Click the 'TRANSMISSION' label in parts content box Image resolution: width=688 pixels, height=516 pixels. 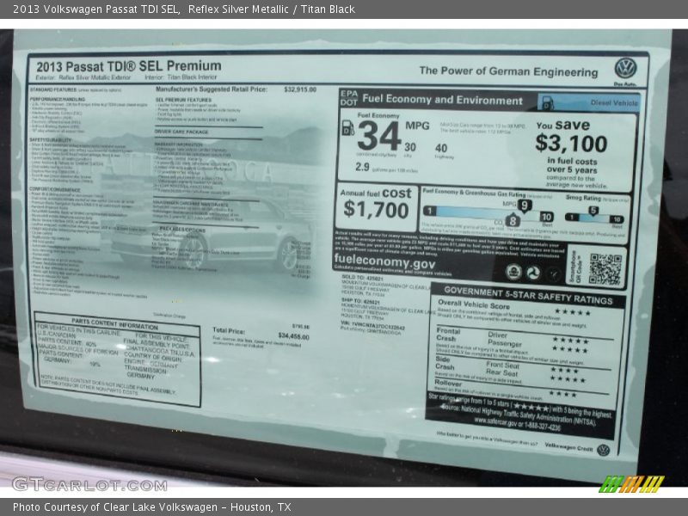coord(145,369)
